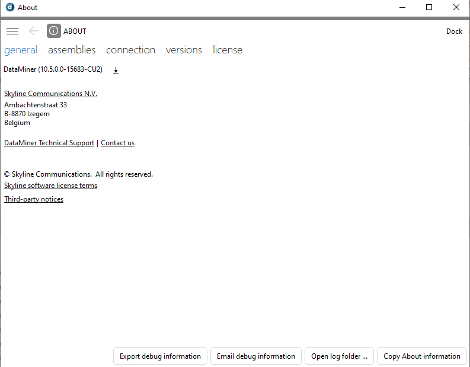Open the license tab

(x=227, y=50)
